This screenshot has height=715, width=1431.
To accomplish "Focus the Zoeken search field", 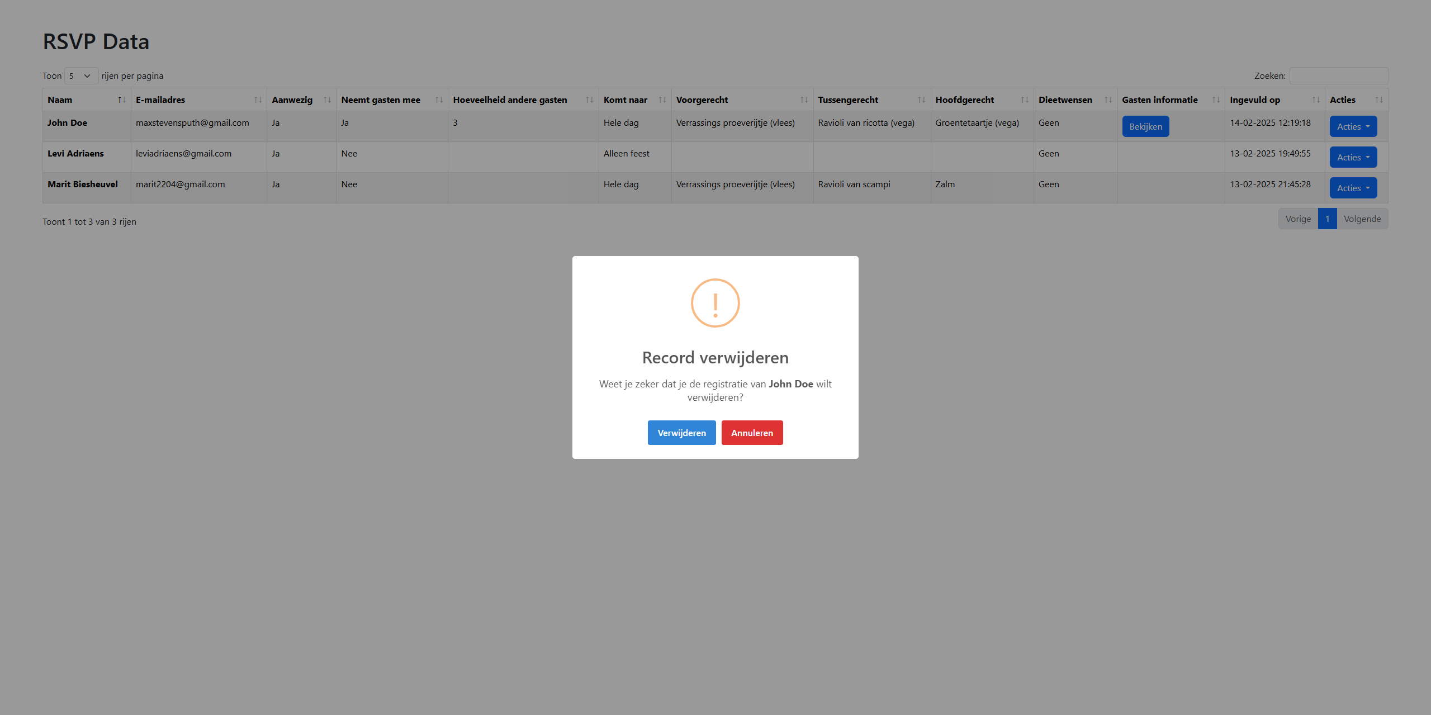I will [x=1338, y=76].
